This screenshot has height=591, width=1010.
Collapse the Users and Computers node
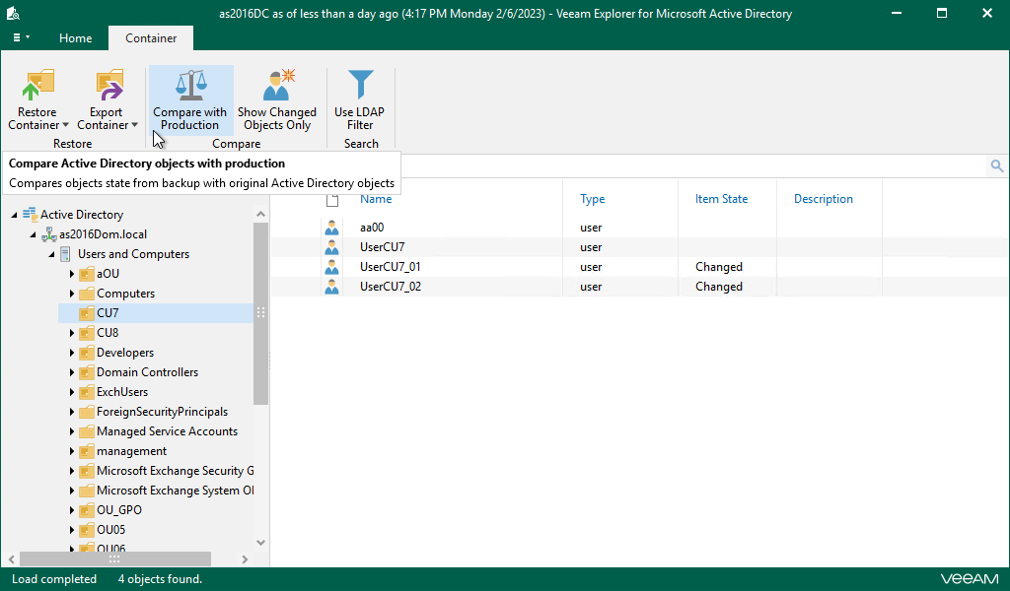(x=51, y=255)
